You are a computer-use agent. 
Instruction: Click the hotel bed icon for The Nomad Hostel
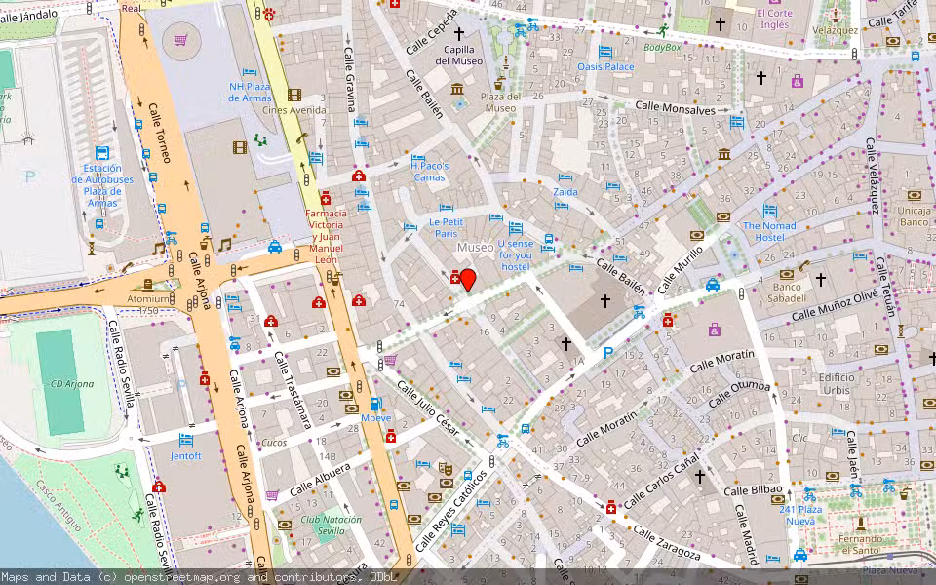pos(770,212)
